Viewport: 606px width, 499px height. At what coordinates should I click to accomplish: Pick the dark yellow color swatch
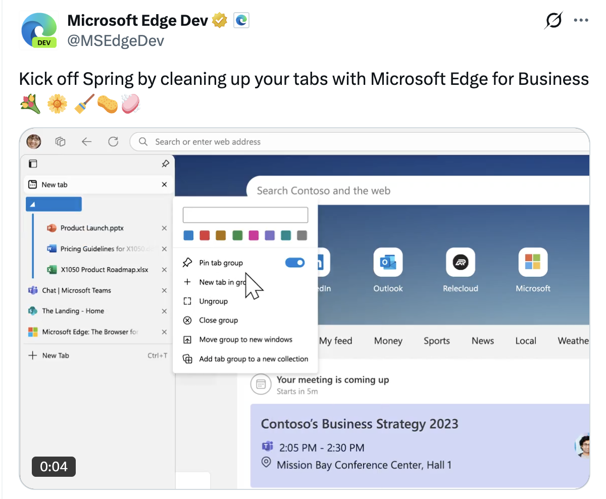221,235
